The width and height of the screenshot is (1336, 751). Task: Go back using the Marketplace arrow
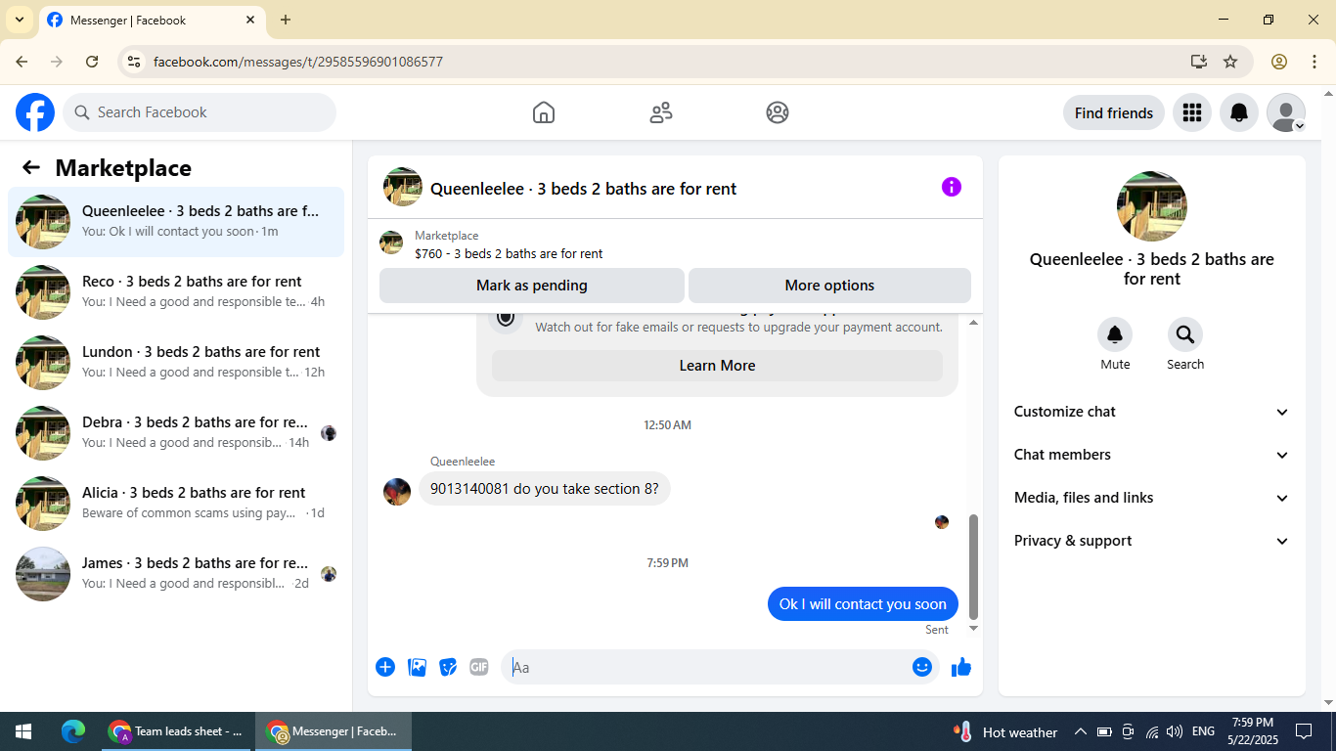click(x=31, y=168)
